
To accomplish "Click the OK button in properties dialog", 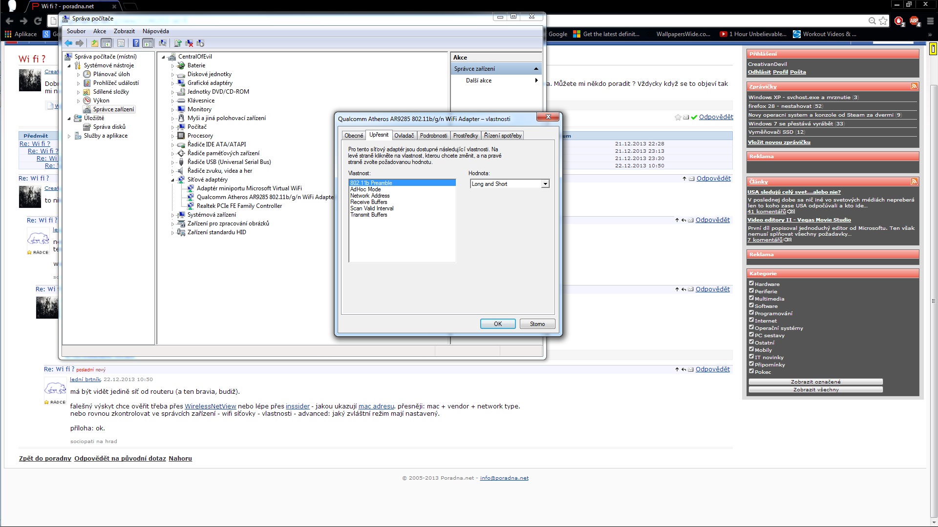I will 498,324.
